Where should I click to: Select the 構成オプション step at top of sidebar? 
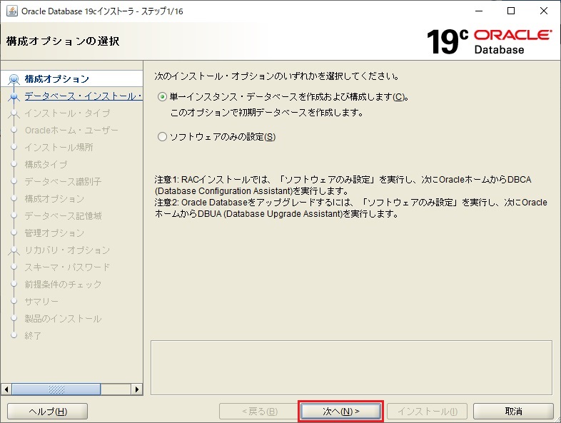(x=57, y=78)
